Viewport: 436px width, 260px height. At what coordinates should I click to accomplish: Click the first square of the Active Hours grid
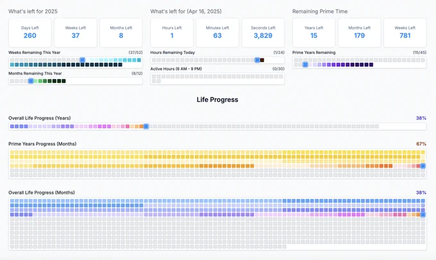pos(154,76)
